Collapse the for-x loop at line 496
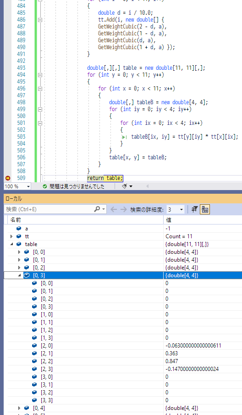This screenshot has height=415, width=242. (40, 89)
